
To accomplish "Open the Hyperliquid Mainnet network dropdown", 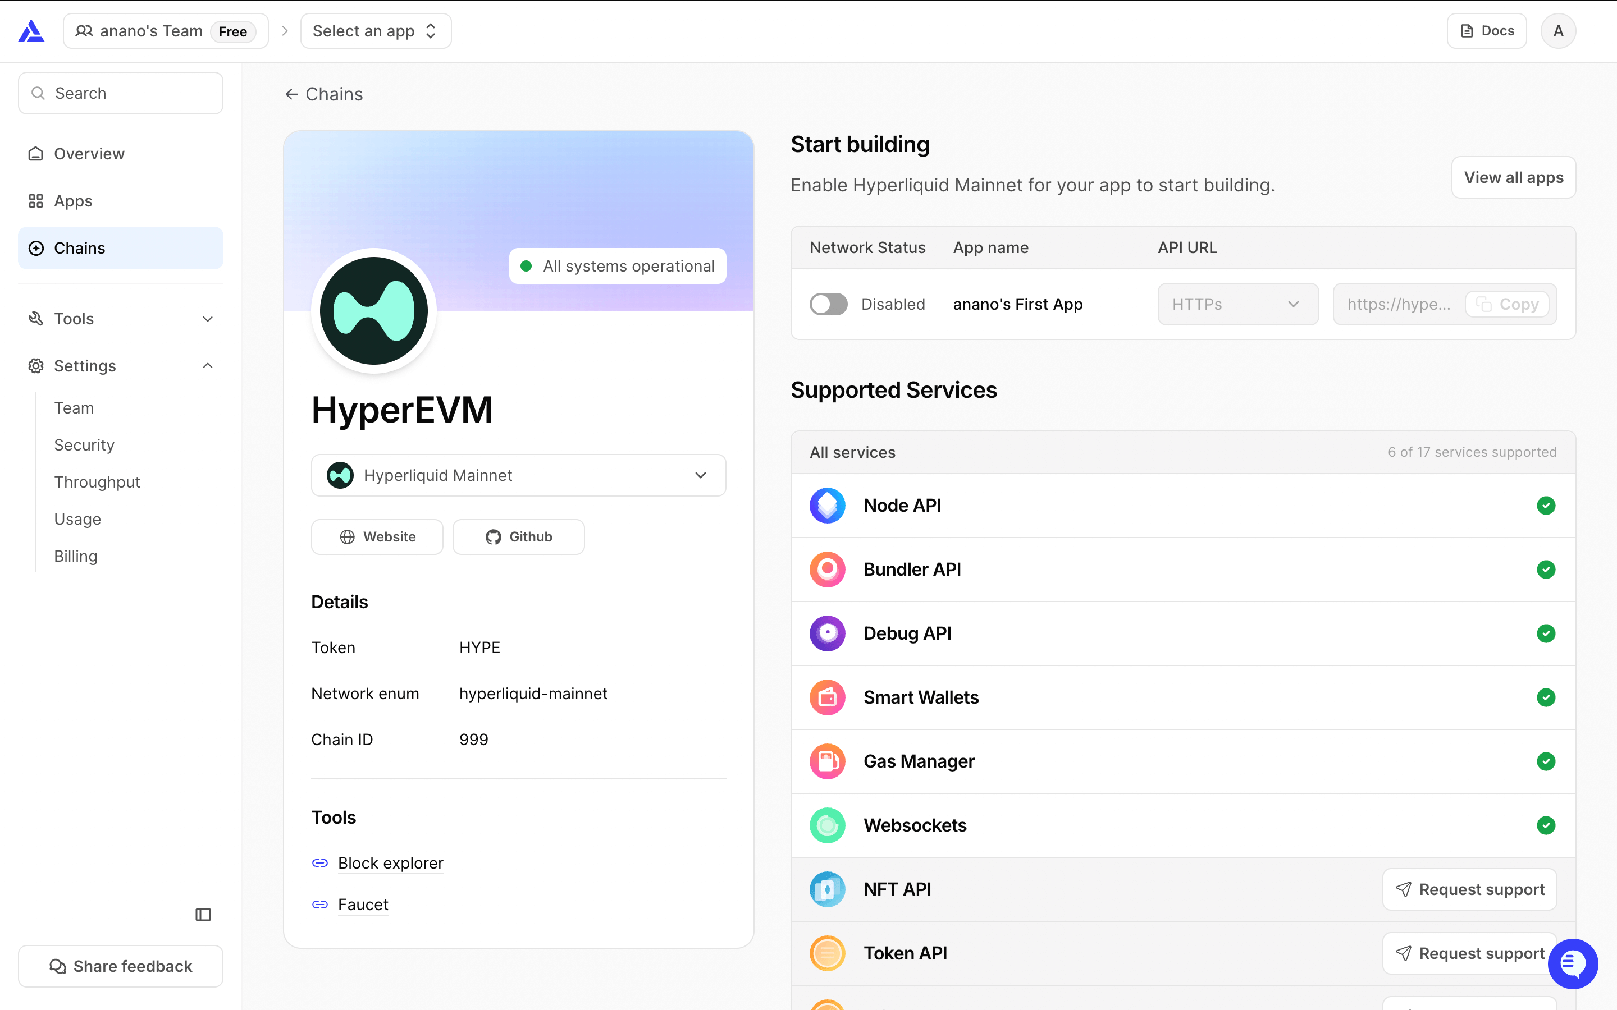I will (518, 476).
